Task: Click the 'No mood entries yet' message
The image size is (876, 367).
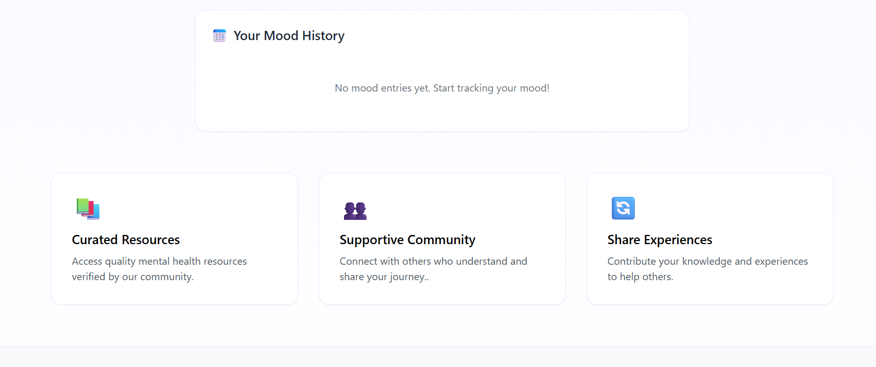Action: pyautogui.click(x=442, y=88)
